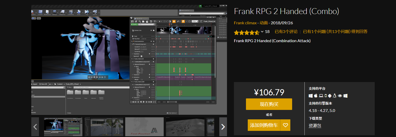Open the Filters dropdown in the preview's Content Browser
396x137 pixels.
click(70, 87)
